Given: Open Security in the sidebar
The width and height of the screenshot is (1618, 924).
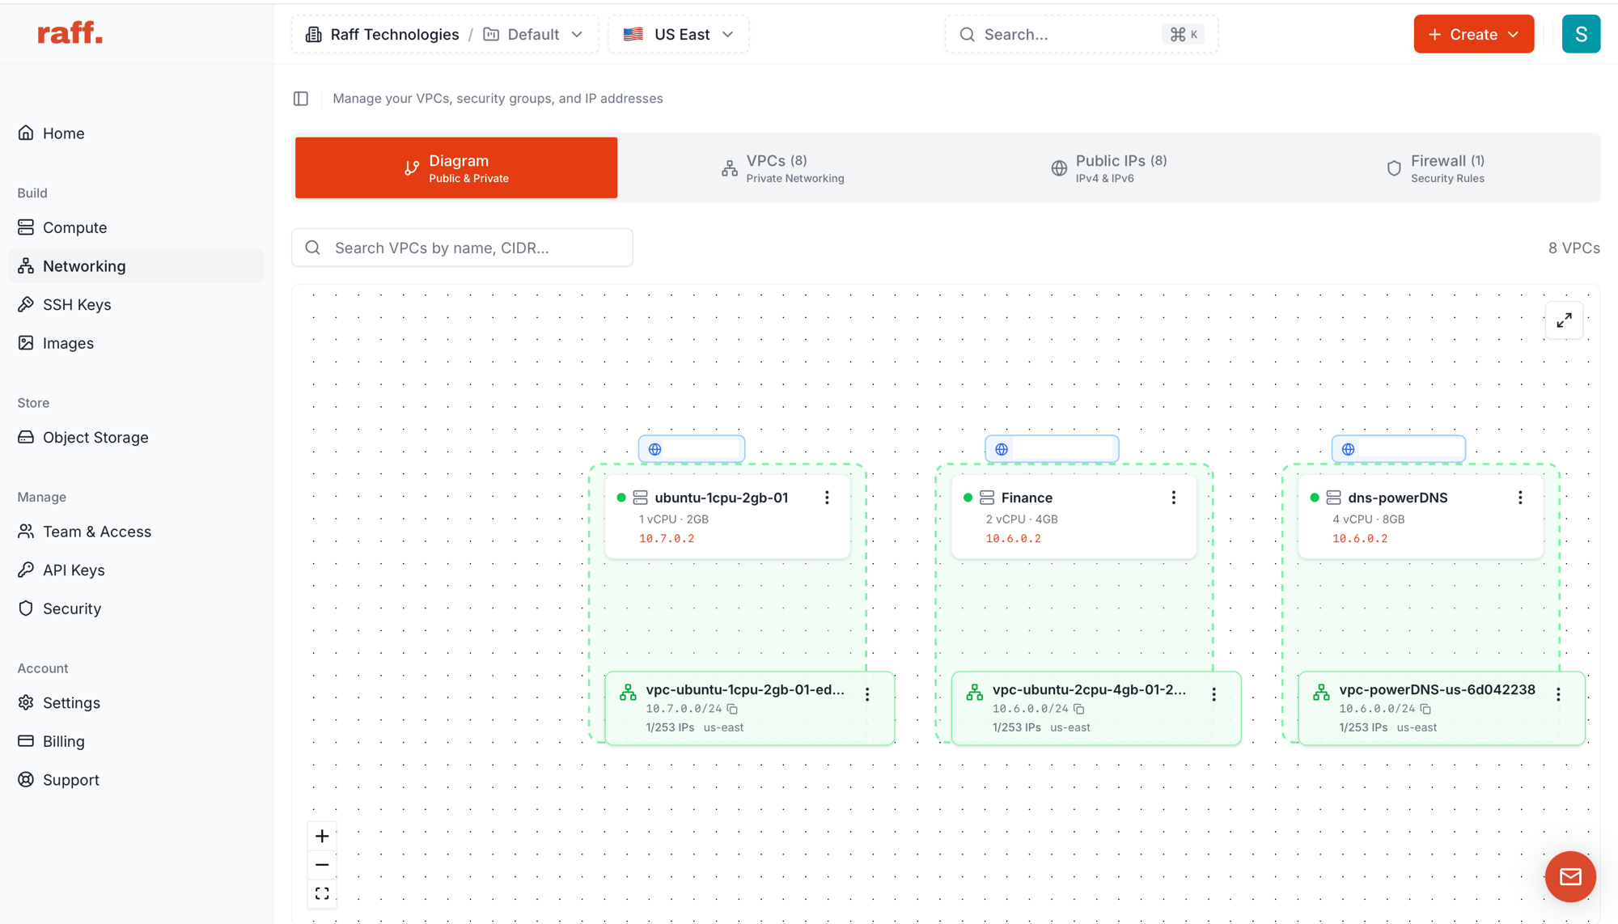Looking at the screenshot, I should (x=136, y=608).
